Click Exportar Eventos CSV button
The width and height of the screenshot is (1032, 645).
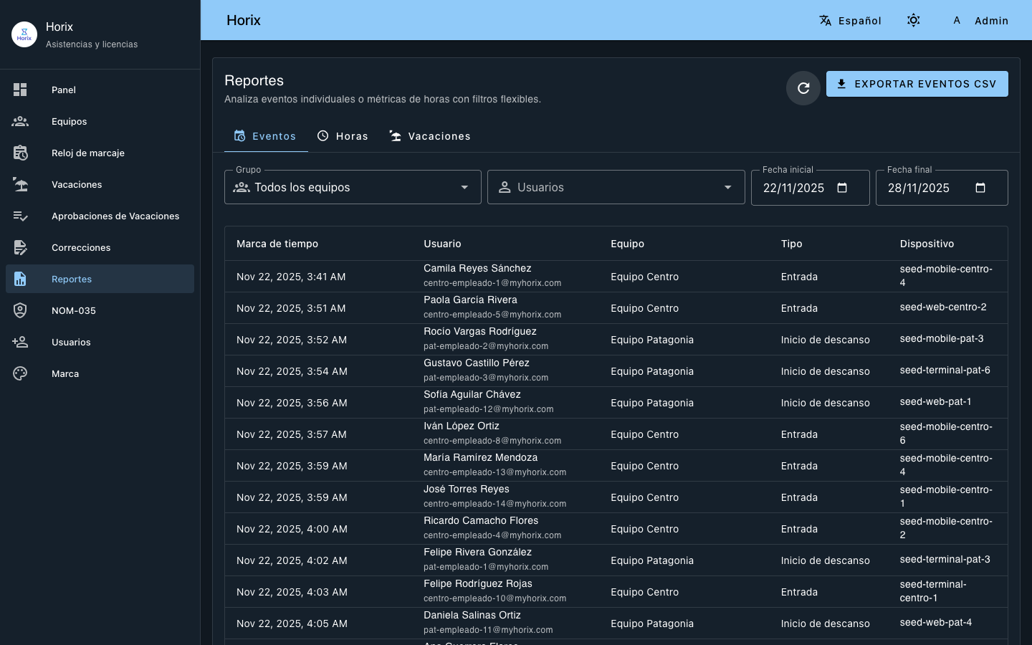[x=917, y=84]
